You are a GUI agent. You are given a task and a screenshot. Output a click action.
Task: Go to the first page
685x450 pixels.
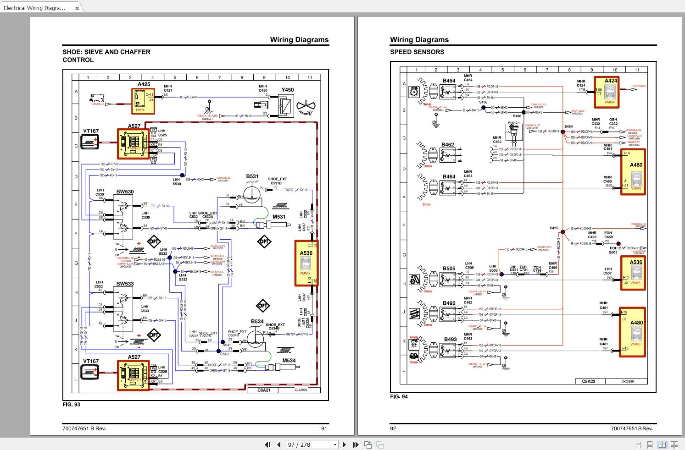(268, 445)
